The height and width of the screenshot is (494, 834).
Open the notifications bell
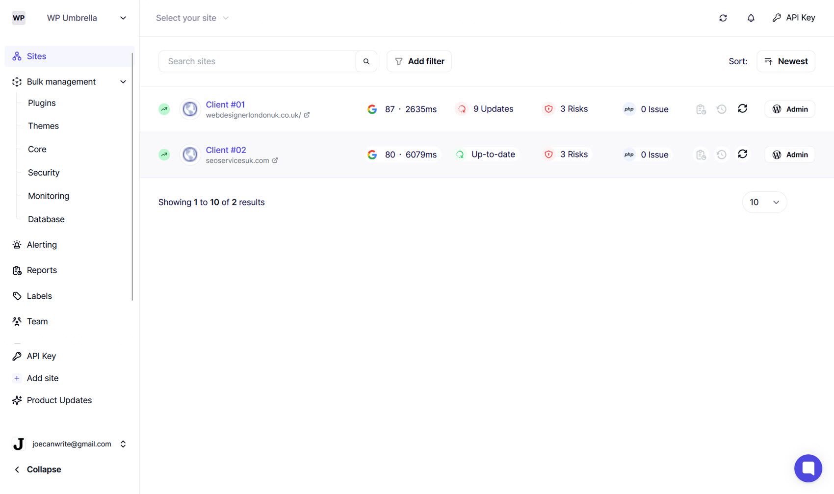tap(751, 18)
